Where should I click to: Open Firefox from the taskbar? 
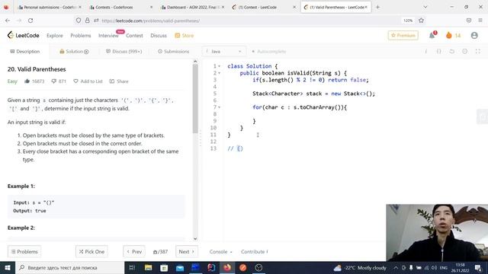pyautogui.click(x=227, y=267)
